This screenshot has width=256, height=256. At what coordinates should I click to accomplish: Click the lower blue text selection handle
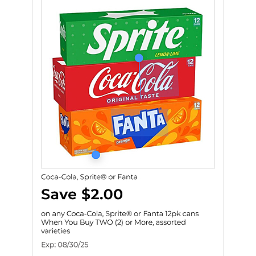pos(96,155)
